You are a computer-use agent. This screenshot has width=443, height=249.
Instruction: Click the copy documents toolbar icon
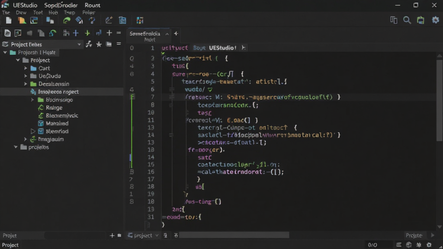(x=50, y=20)
